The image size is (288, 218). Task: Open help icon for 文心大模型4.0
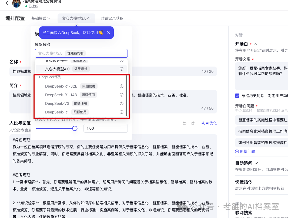click(122, 69)
